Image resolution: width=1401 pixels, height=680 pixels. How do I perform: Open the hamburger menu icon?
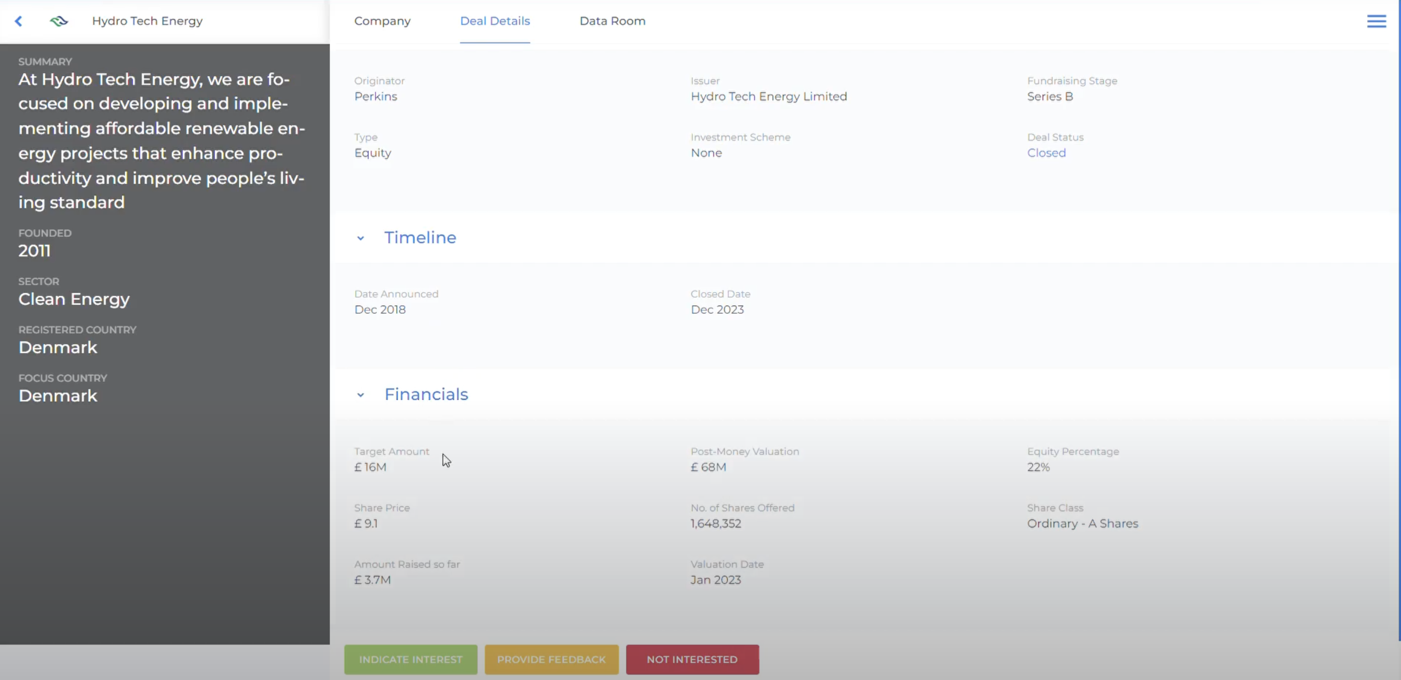[1376, 21]
